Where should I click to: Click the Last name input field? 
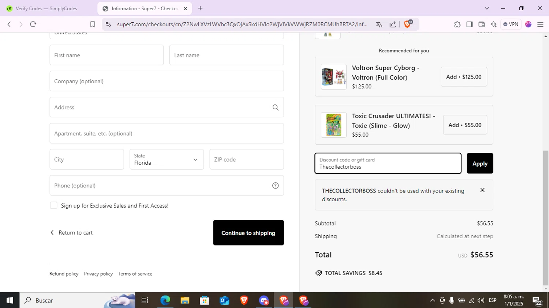coord(227,55)
